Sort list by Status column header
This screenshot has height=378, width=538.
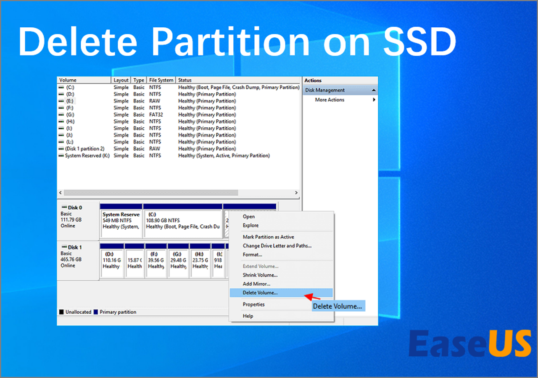click(238, 80)
